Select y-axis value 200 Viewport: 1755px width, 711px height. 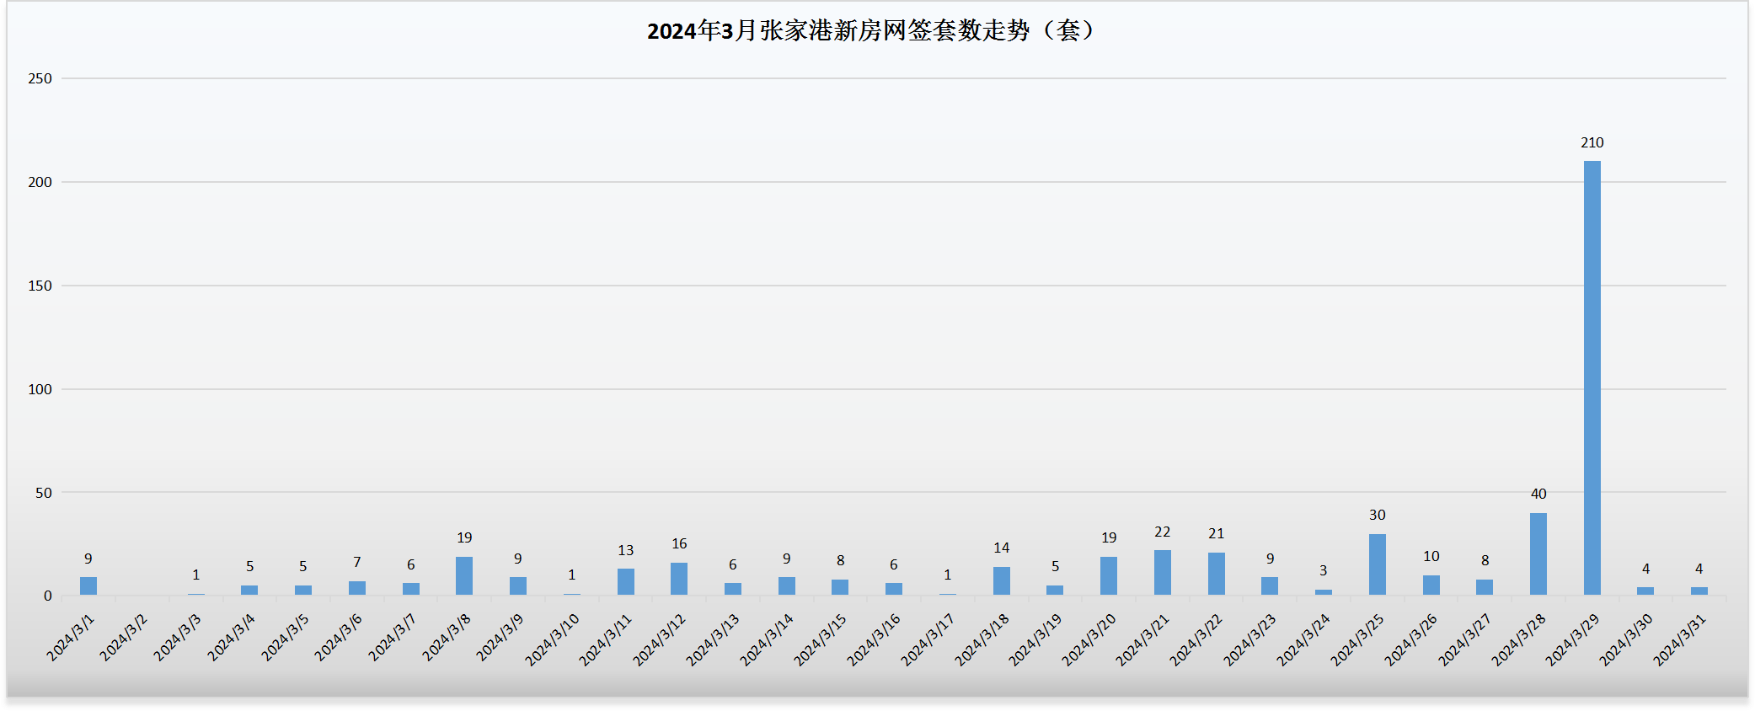[x=40, y=182]
